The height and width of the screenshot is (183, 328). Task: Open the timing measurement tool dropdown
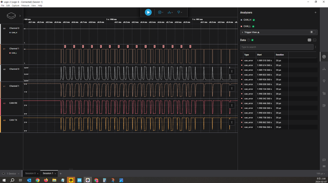[170, 12]
